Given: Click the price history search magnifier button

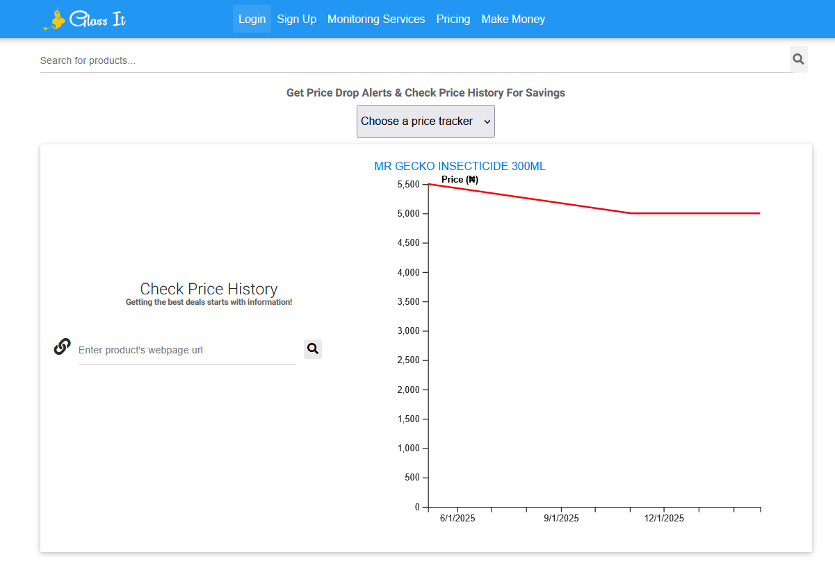Looking at the screenshot, I should tap(313, 349).
